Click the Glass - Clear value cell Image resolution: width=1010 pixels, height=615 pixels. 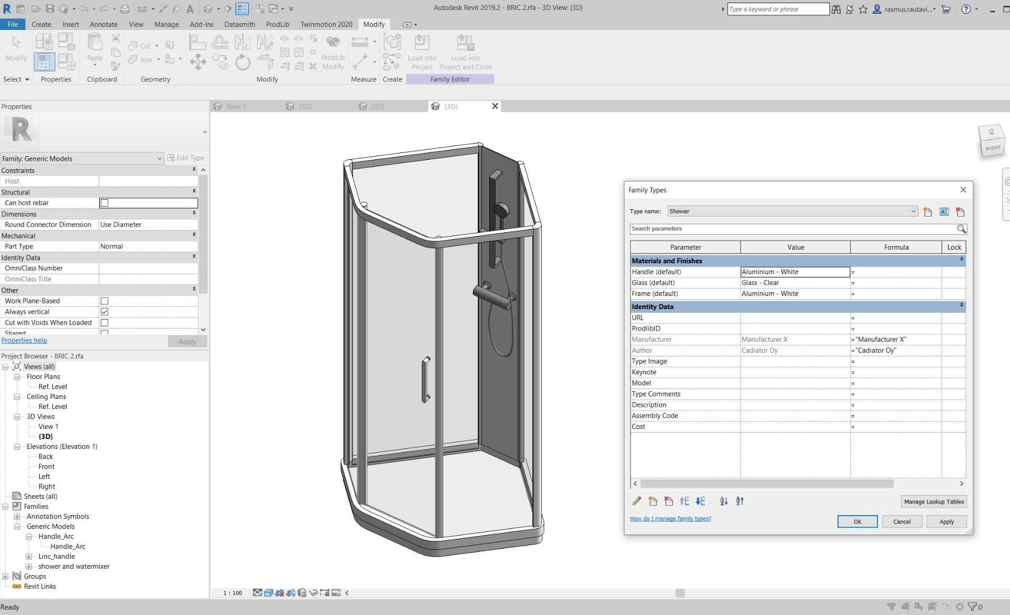pos(795,283)
